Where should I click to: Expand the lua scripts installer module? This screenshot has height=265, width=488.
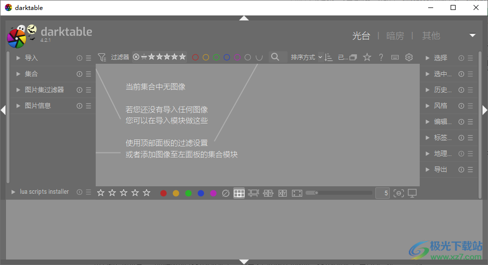(x=13, y=192)
